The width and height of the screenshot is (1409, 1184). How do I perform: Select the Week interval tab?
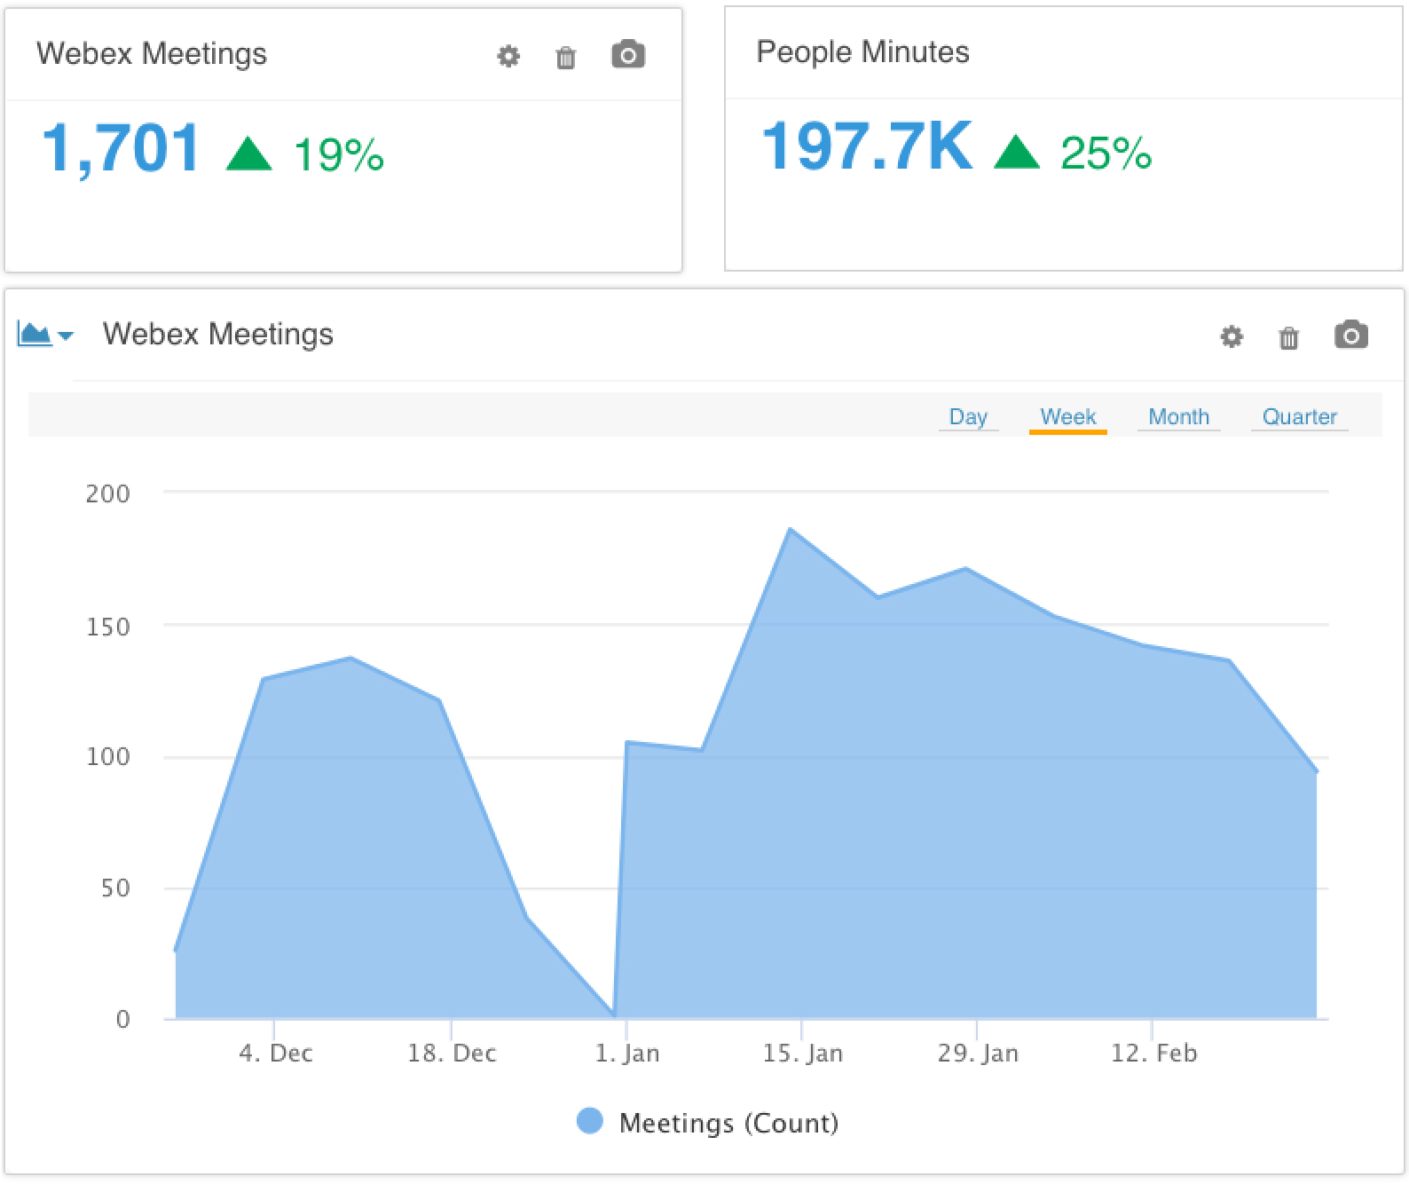(x=1067, y=416)
